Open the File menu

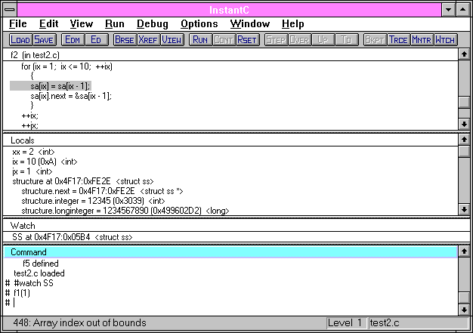click(x=18, y=24)
